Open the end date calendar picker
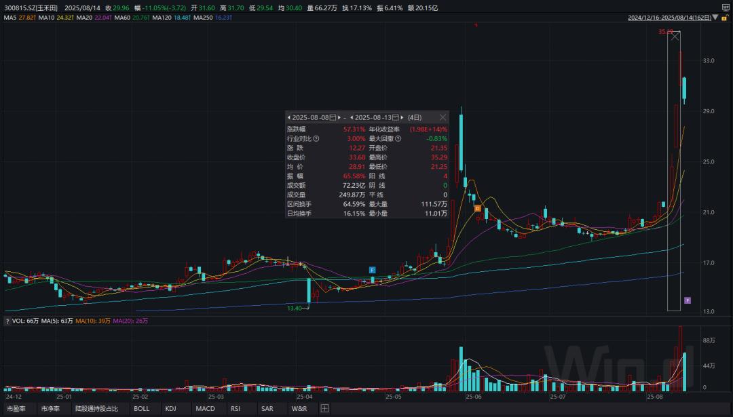This screenshot has height=417, width=733. [x=396, y=117]
